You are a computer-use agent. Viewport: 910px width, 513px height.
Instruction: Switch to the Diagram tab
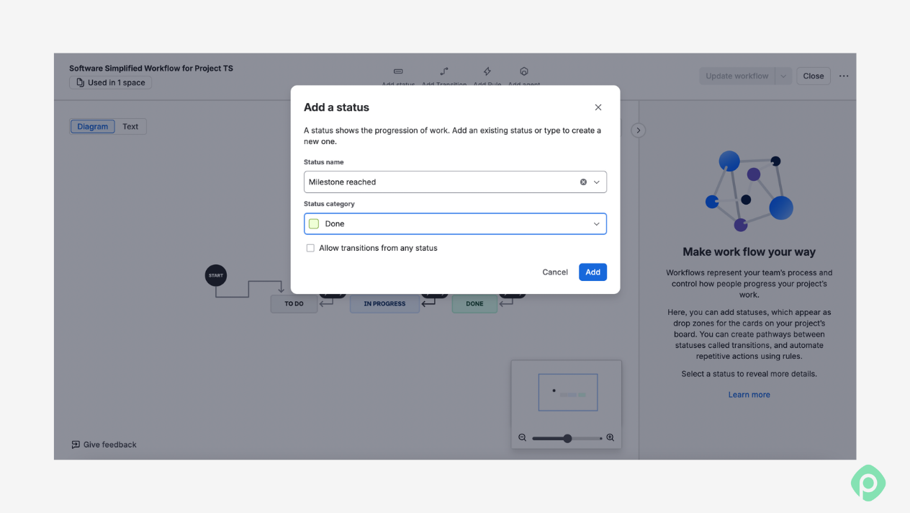tap(93, 127)
